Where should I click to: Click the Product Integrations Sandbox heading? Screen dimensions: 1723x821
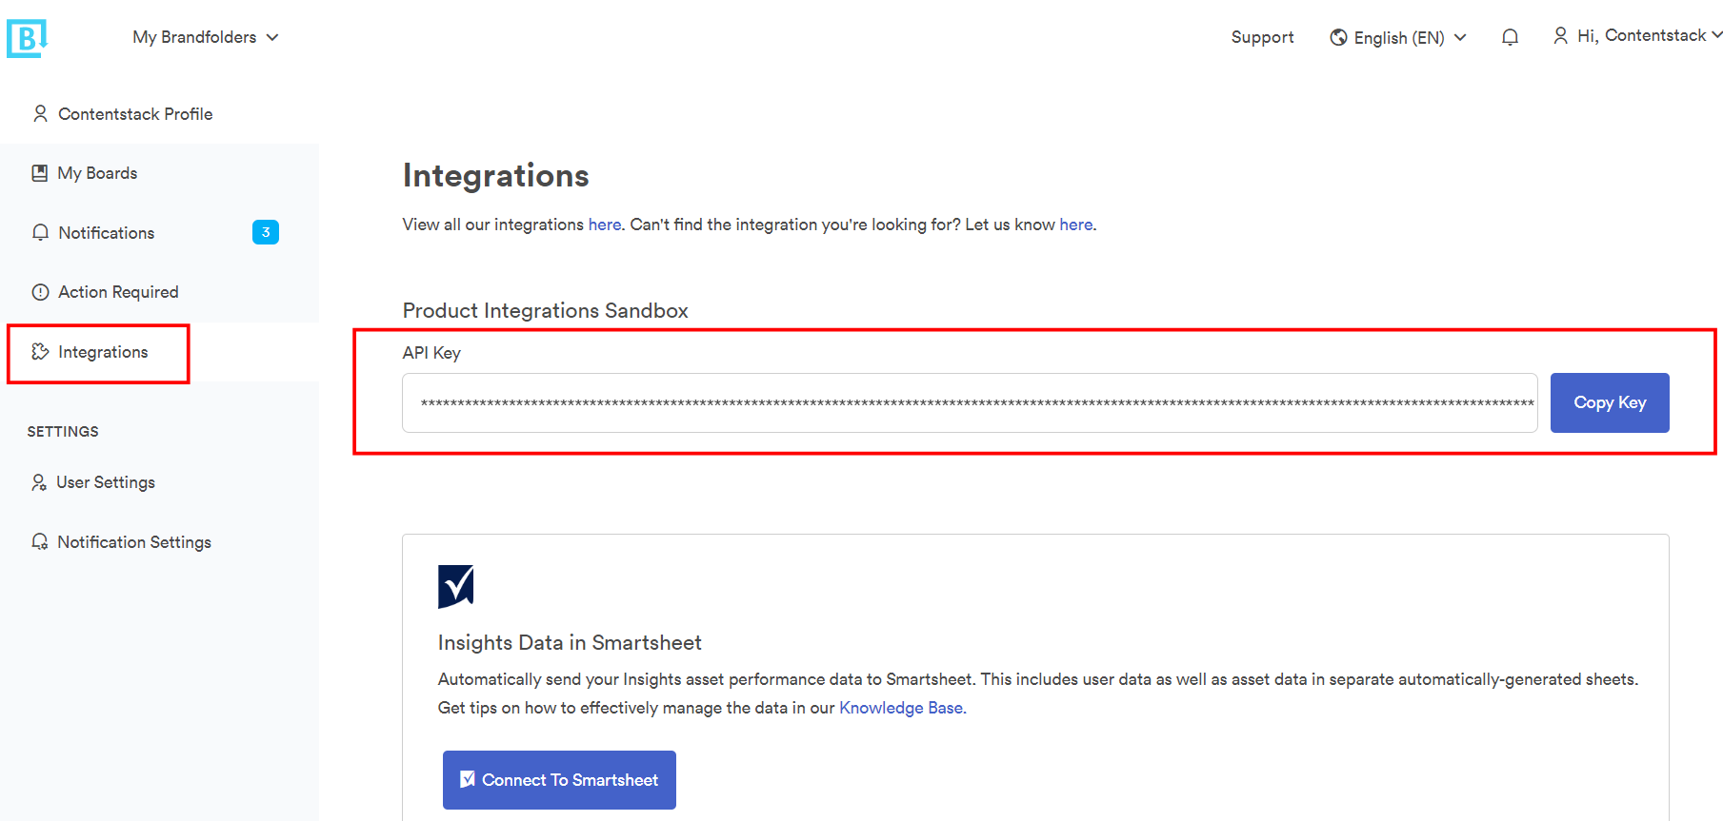[545, 310]
